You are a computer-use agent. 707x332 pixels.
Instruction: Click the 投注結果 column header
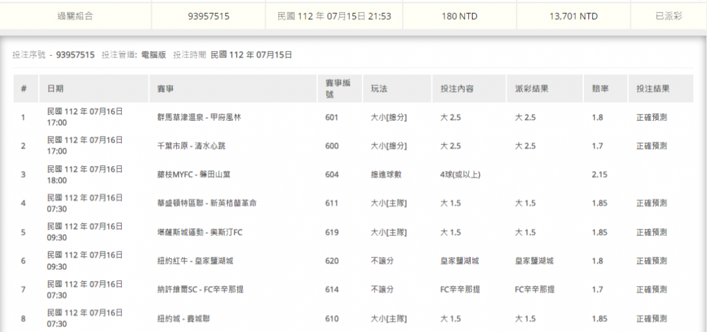(653, 88)
